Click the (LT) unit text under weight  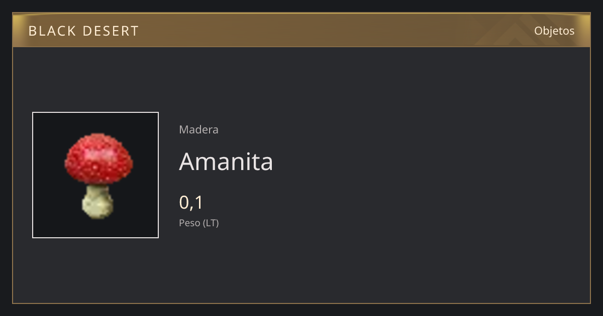[211, 223]
